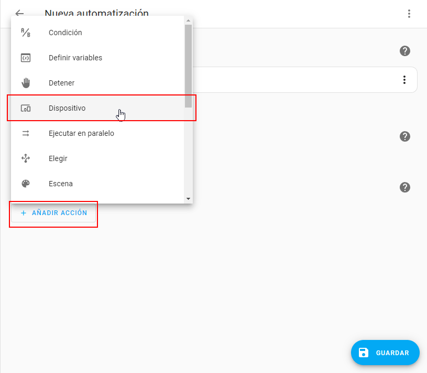The width and height of the screenshot is (427, 373).
Task: Click the topmost help question mark icon
Action: (x=404, y=51)
